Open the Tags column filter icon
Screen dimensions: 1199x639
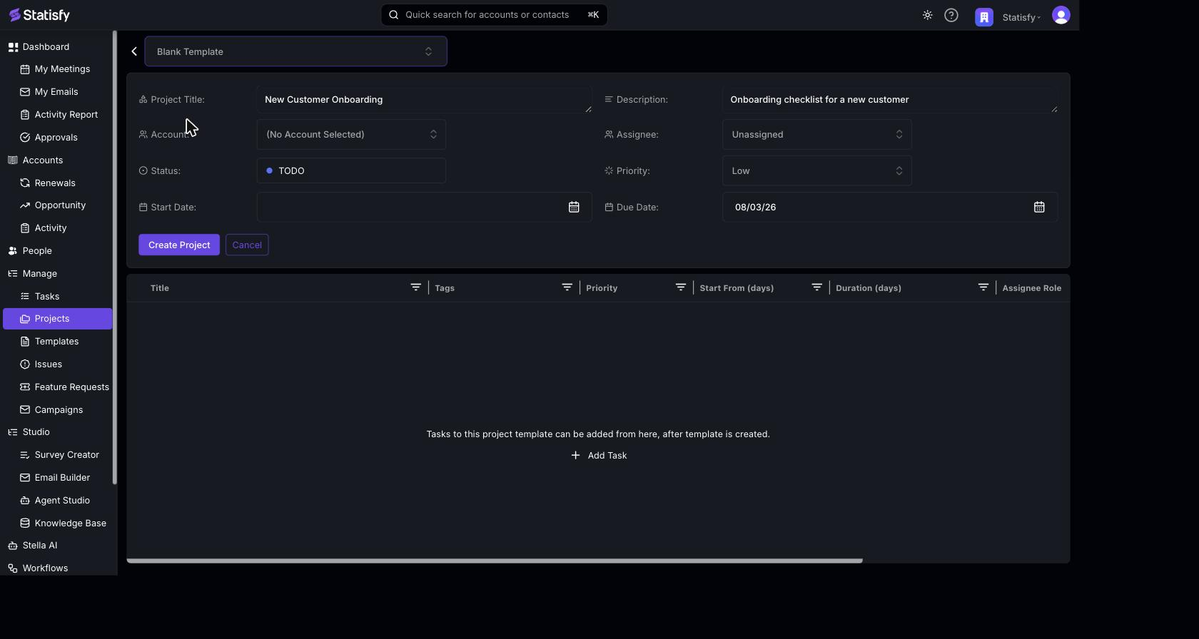point(567,287)
